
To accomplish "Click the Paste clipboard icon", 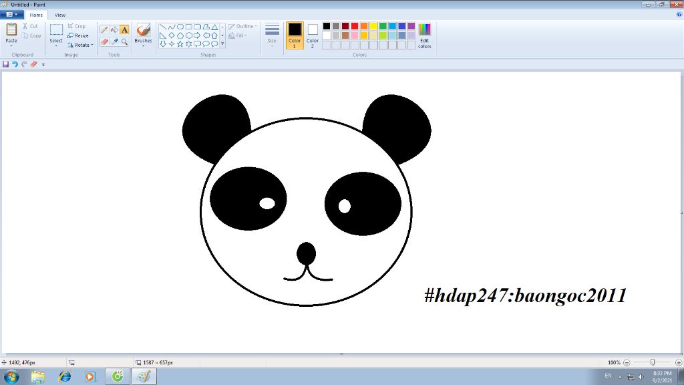I will pyautogui.click(x=11, y=29).
